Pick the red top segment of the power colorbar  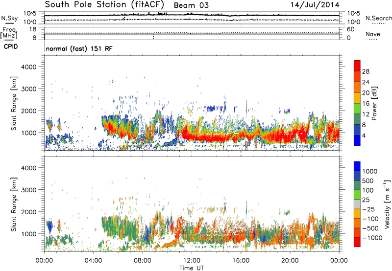point(357,66)
